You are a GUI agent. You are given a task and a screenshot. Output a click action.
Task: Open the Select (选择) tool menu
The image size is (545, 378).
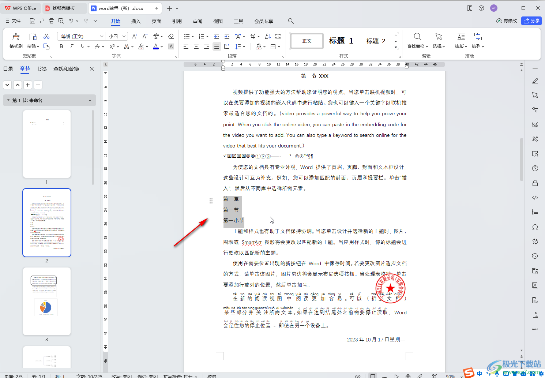[439, 41]
